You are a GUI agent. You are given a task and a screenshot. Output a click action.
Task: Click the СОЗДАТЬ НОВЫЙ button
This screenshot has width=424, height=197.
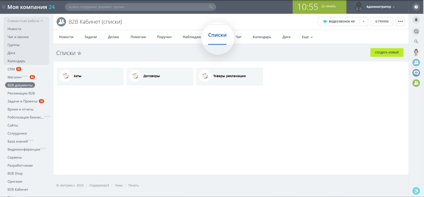387,53
